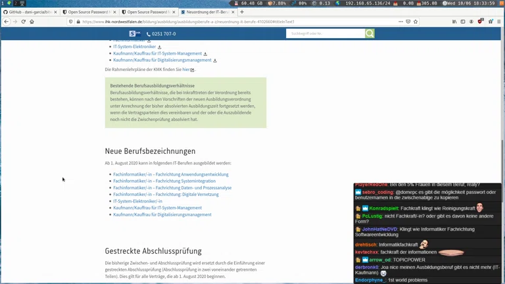Click the forward navigation arrow
Viewport: 505px width, 284px height.
(x=15, y=22)
